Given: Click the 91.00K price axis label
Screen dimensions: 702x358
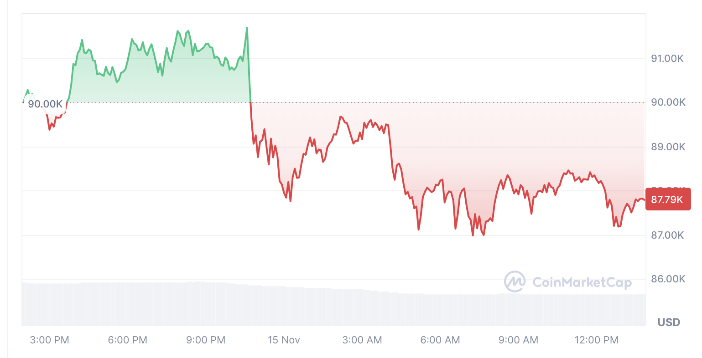Looking at the screenshot, I should click(x=667, y=58).
